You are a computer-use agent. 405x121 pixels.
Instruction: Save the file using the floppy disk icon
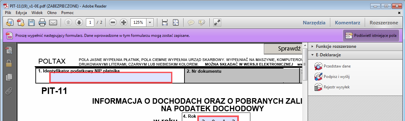(31, 23)
